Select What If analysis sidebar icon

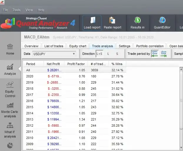(10, 130)
